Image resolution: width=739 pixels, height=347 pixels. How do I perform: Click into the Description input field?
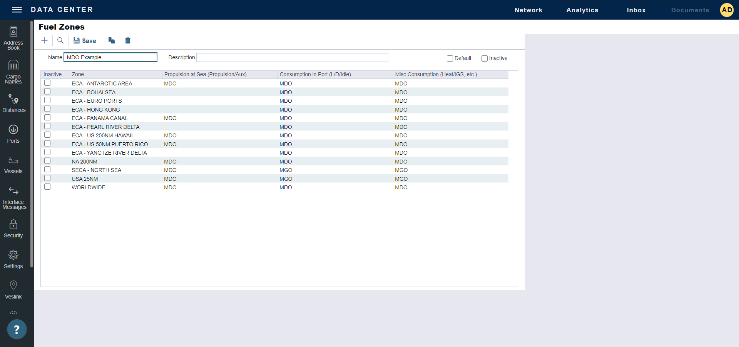point(292,58)
